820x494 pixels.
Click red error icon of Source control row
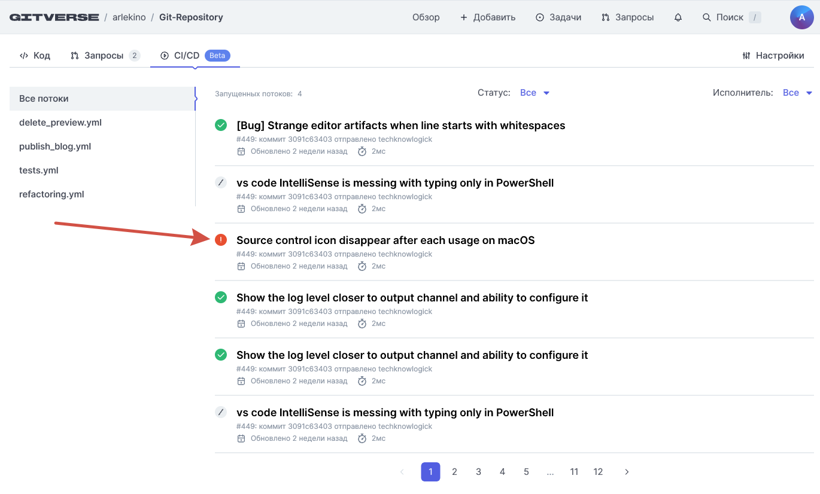pos(221,240)
